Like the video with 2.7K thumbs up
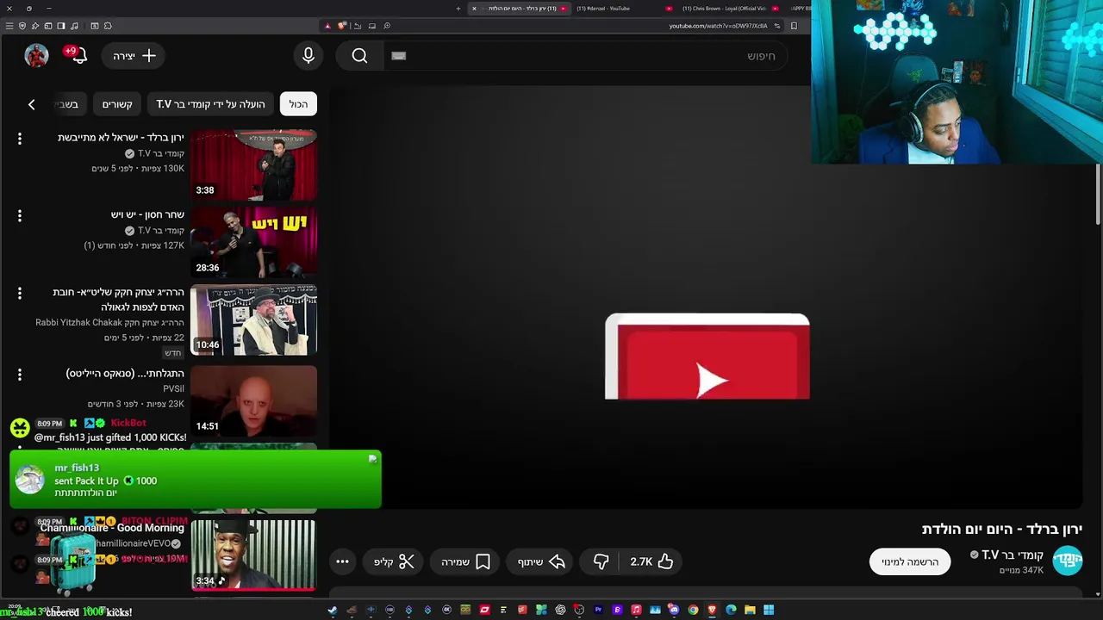The image size is (1103, 620). [x=651, y=562]
